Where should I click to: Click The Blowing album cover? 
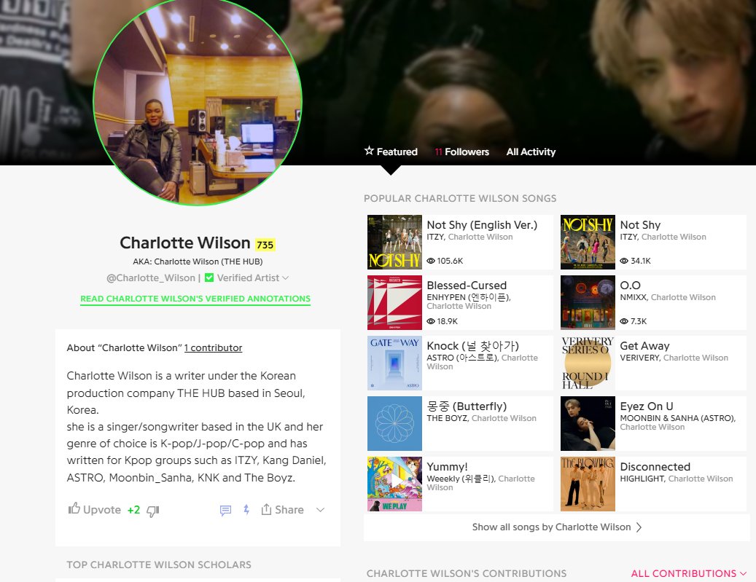click(588, 484)
